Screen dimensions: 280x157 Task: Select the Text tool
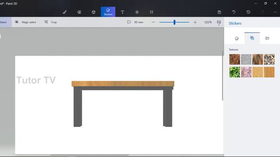click(x=122, y=12)
